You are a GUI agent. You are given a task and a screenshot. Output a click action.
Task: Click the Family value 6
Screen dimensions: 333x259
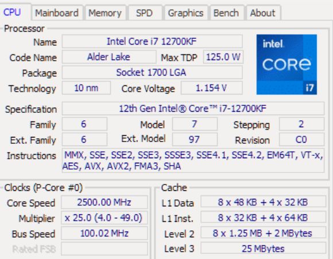click(x=84, y=124)
